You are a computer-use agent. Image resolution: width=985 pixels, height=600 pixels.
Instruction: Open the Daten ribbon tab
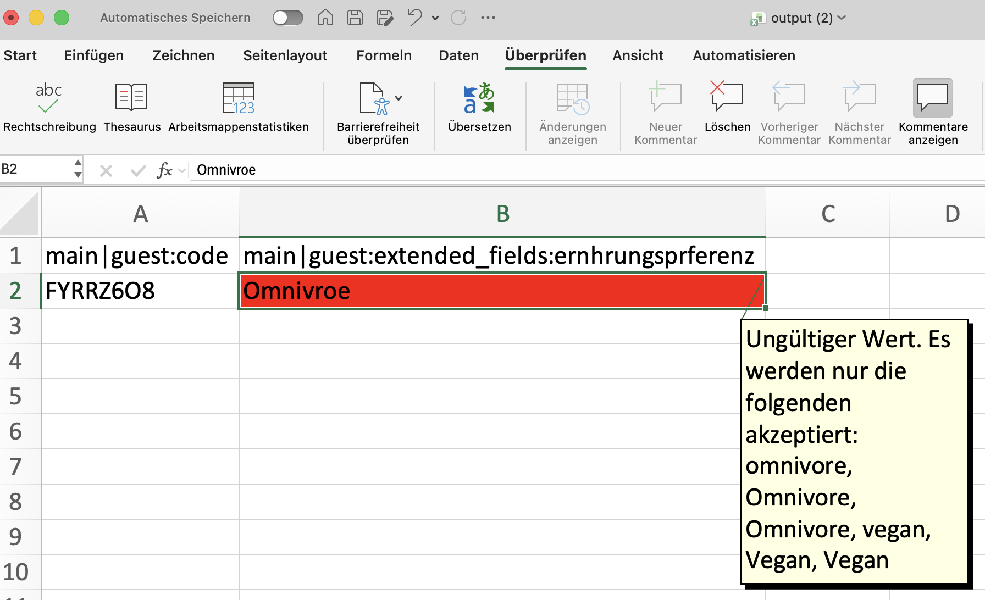point(458,55)
